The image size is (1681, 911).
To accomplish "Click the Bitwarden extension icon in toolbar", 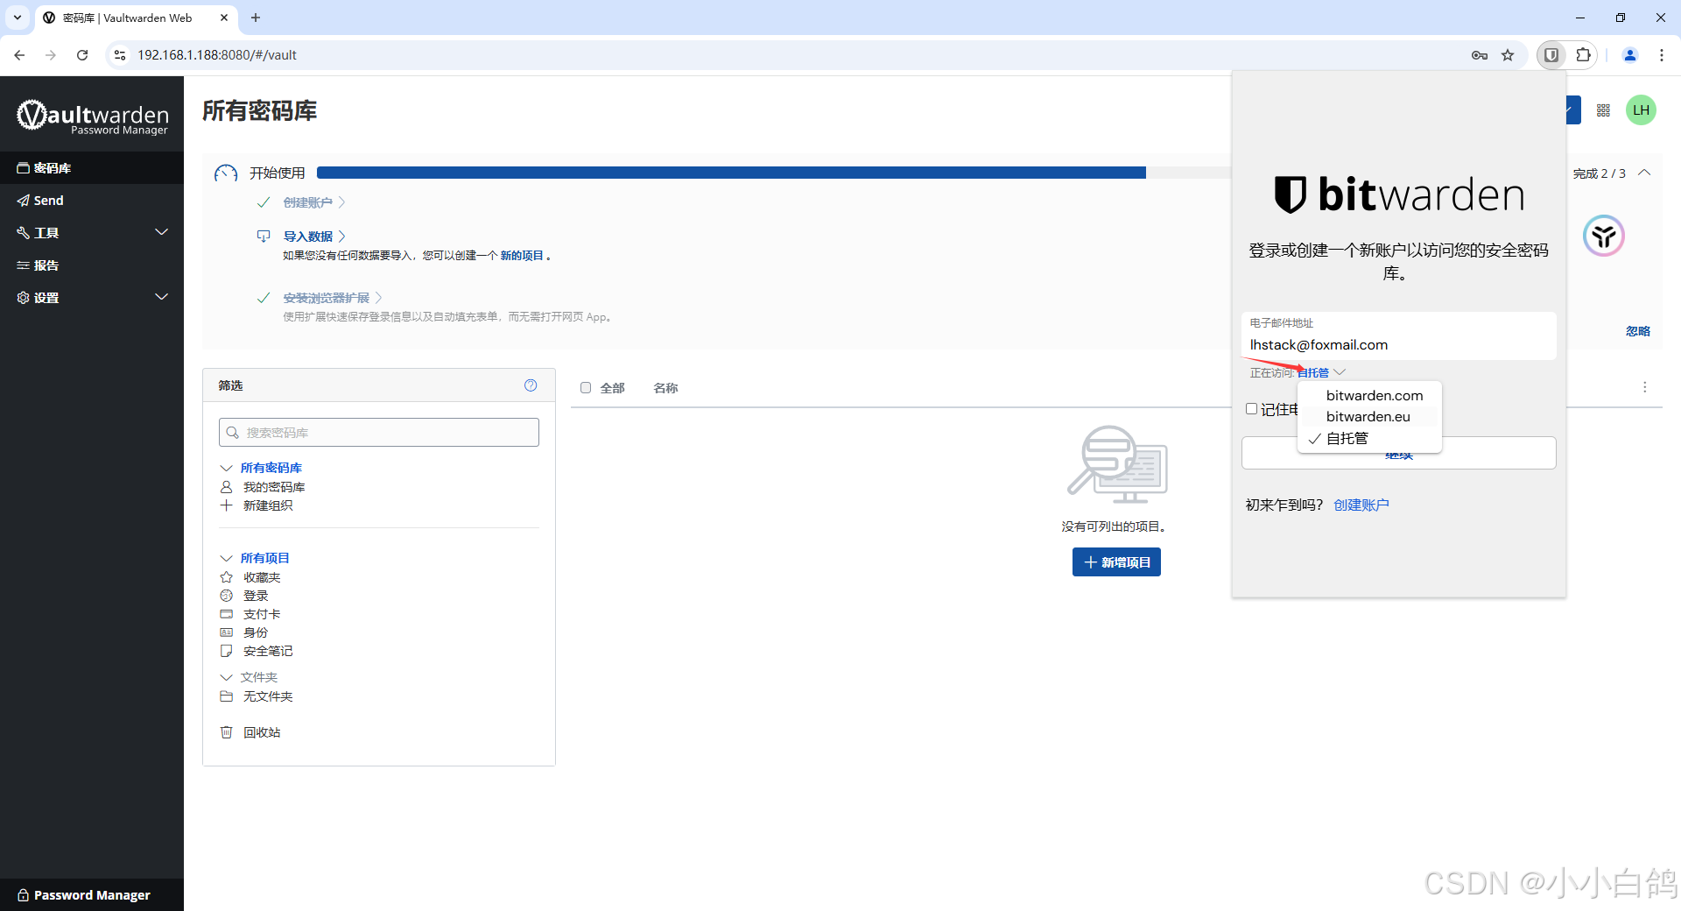I will (x=1551, y=55).
